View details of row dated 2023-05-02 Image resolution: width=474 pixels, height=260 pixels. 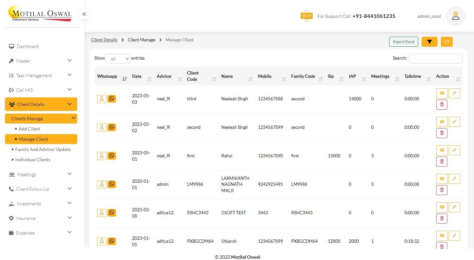point(442,122)
